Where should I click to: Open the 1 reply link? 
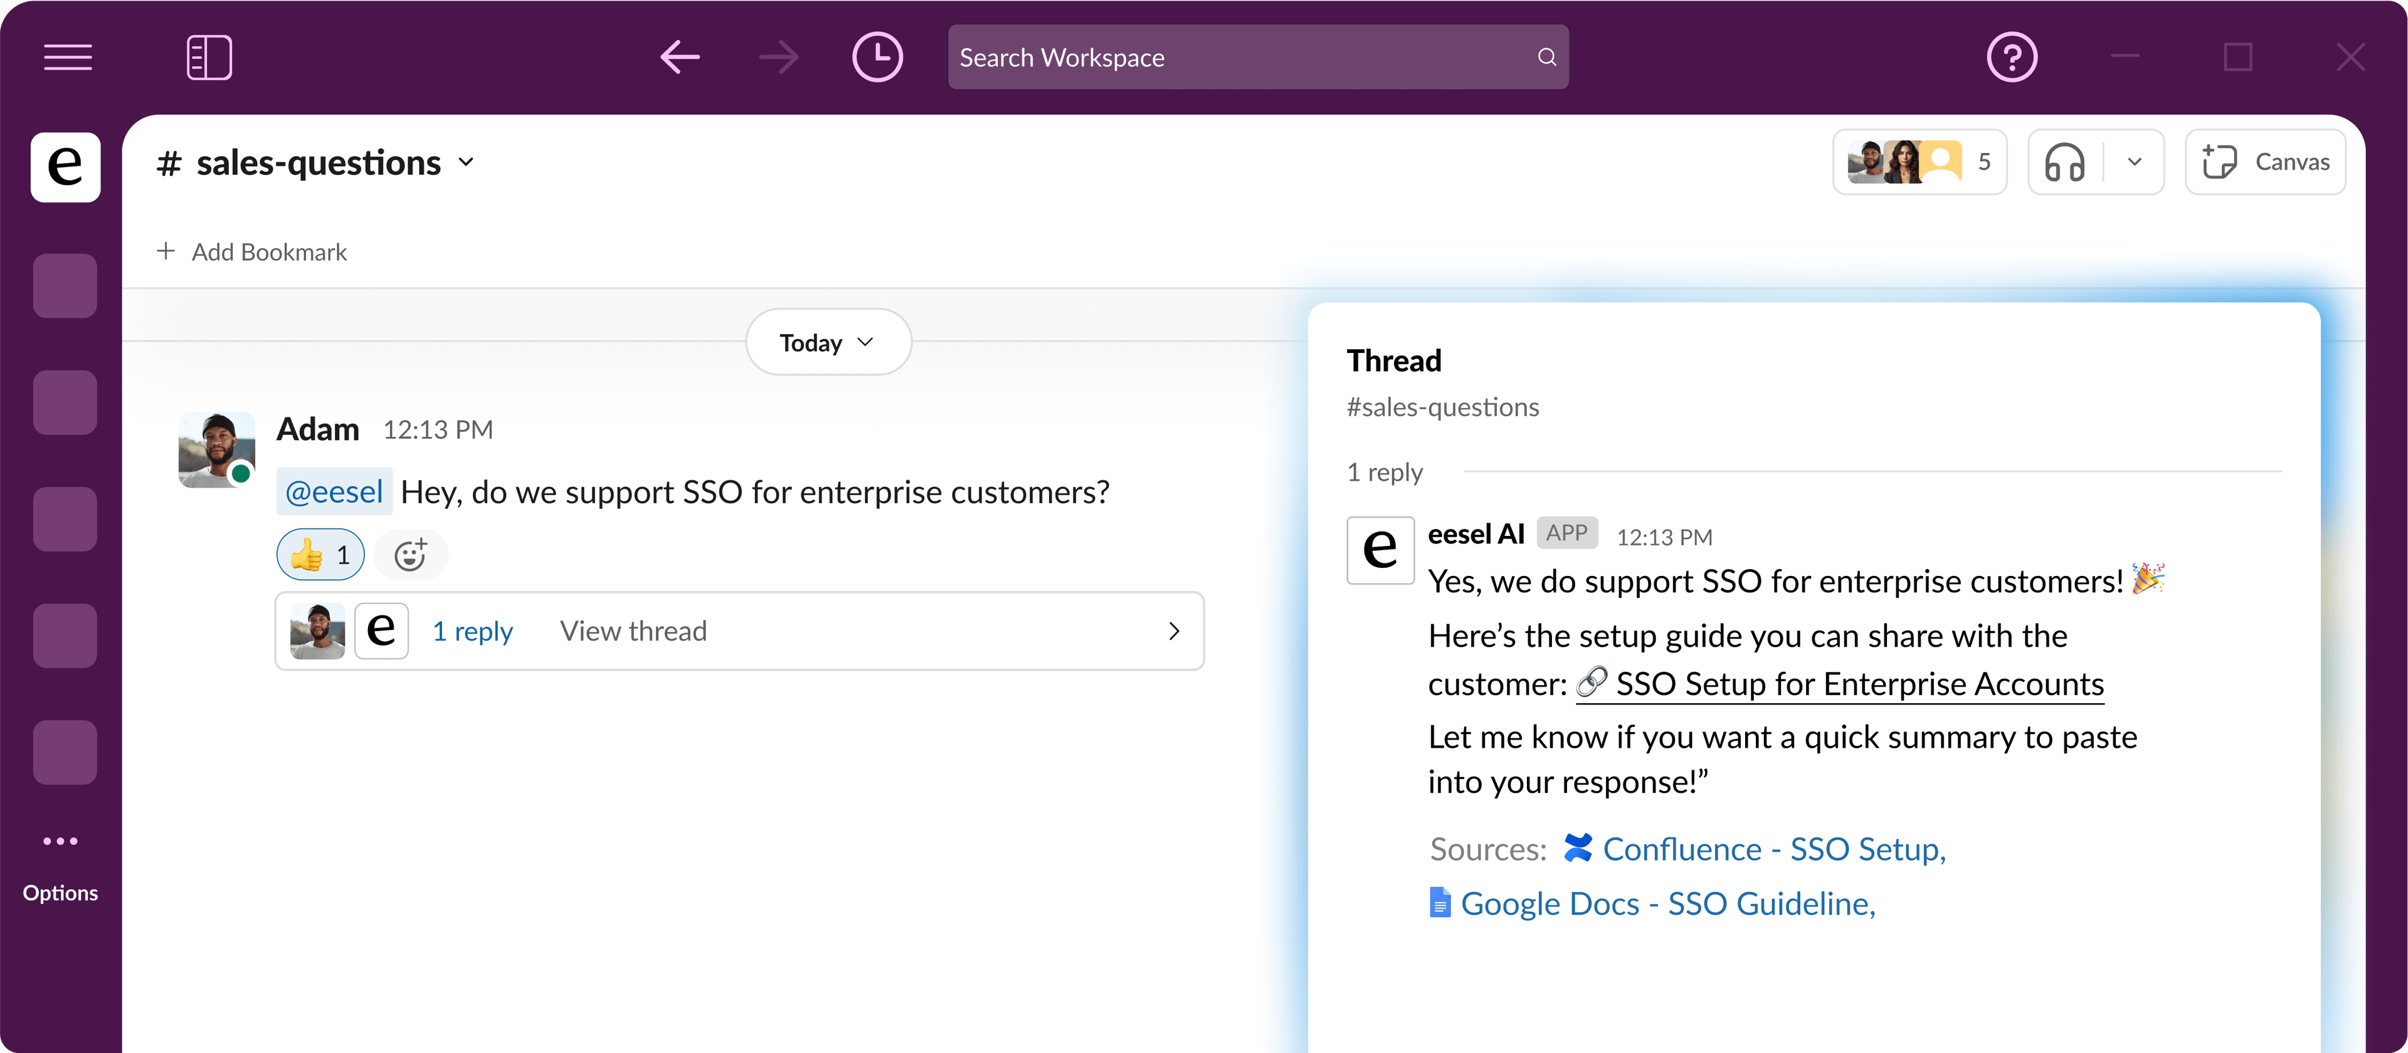point(472,632)
